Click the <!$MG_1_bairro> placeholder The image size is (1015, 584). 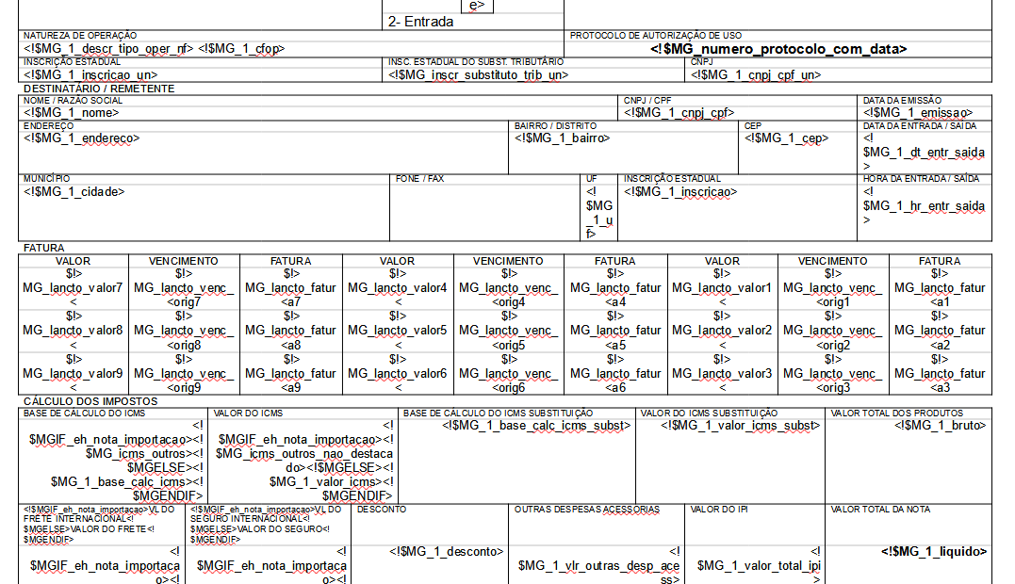562,138
